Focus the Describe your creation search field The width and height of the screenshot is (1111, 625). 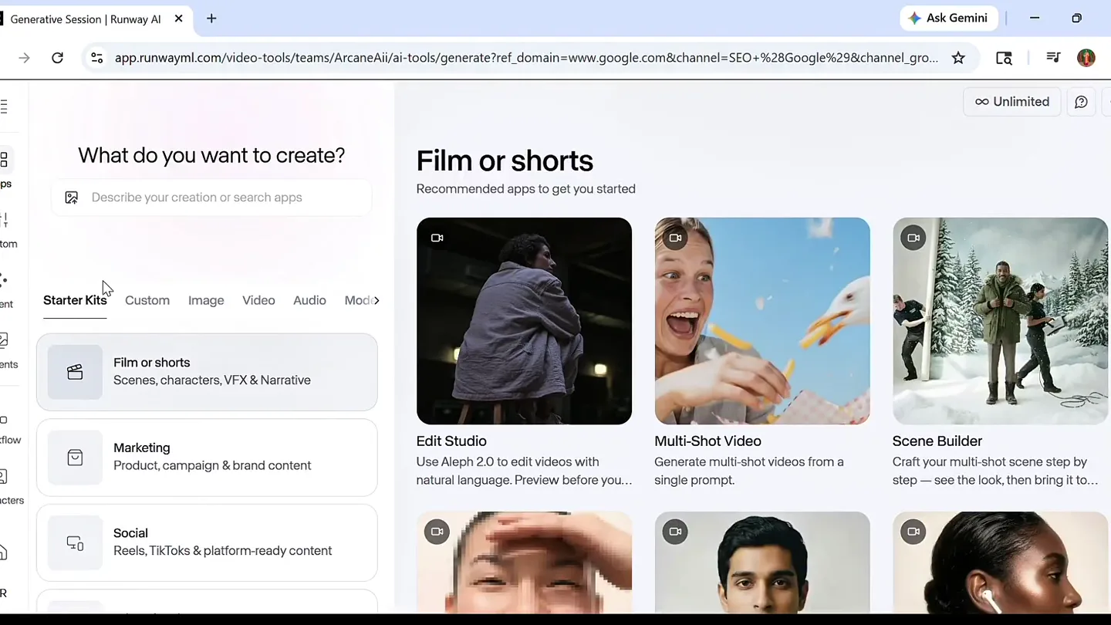(211, 198)
